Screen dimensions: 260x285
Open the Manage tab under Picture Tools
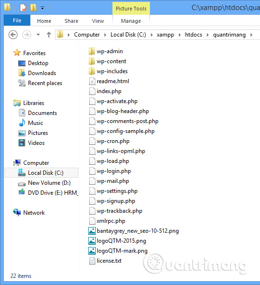click(131, 21)
